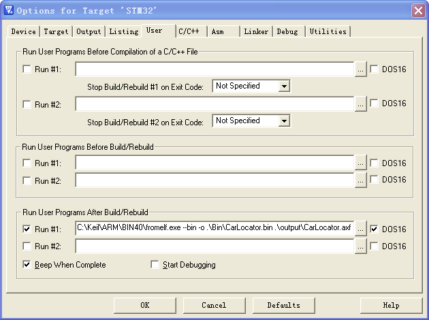The image size is (429, 320).
Task: Close the Options for Target dialog
Action: pos(418,10)
